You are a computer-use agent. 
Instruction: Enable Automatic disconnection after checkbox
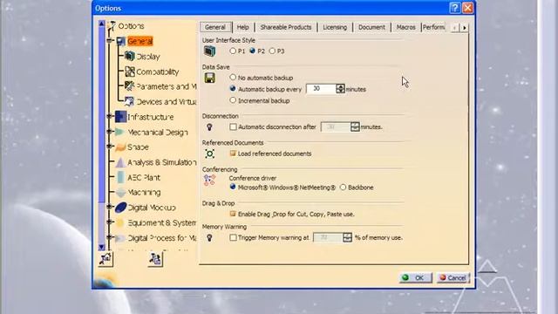click(x=233, y=126)
